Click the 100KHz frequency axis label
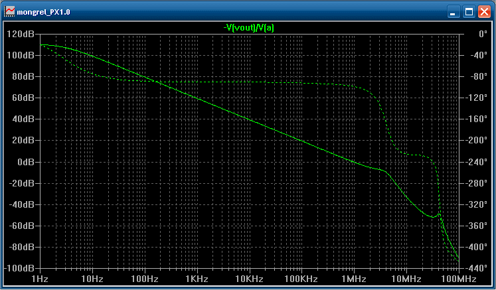This screenshot has width=496, height=290. coord(301,279)
